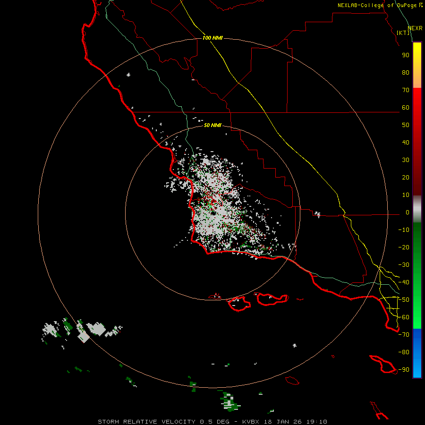The width and height of the screenshot is (425, 425).
Task: Select the -40 knot scale value
Action: tap(404, 282)
